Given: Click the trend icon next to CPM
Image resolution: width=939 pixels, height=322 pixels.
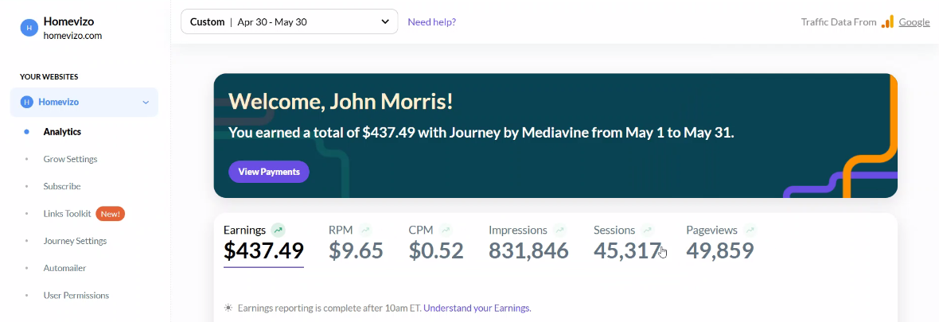Looking at the screenshot, I should (x=445, y=230).
